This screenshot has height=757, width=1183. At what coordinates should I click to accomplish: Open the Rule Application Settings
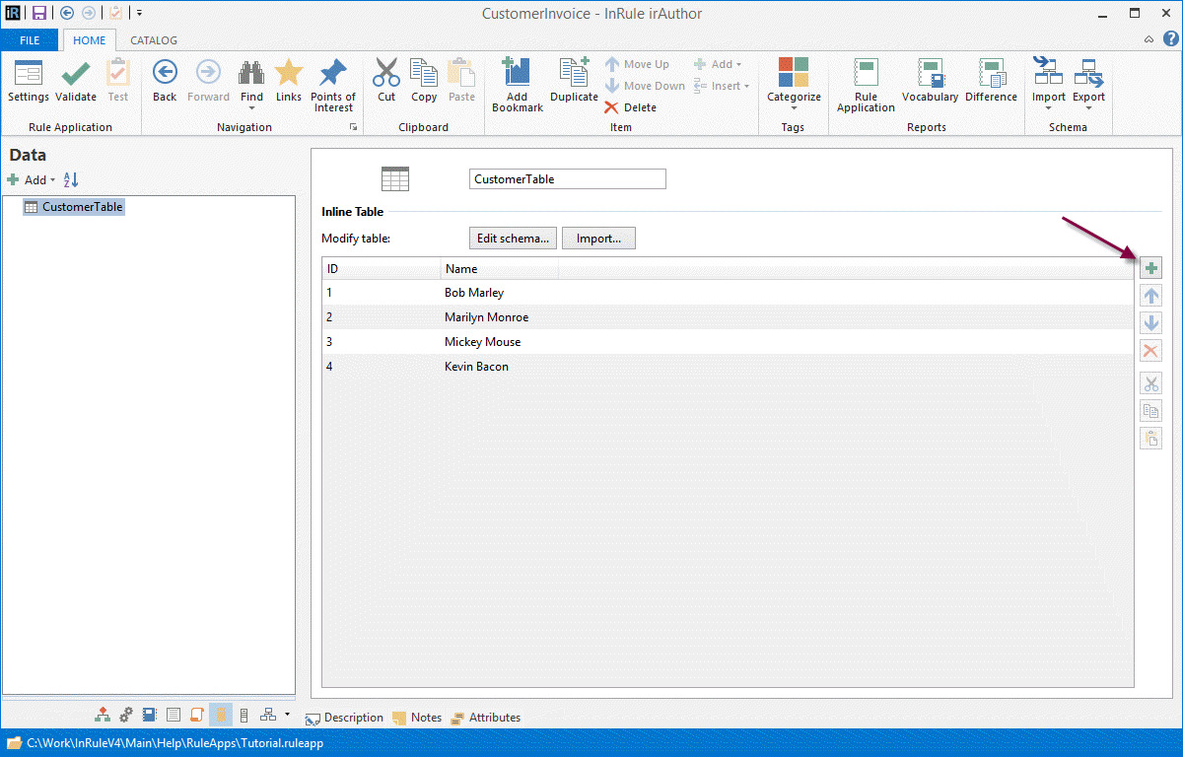[x=28, y=81]
